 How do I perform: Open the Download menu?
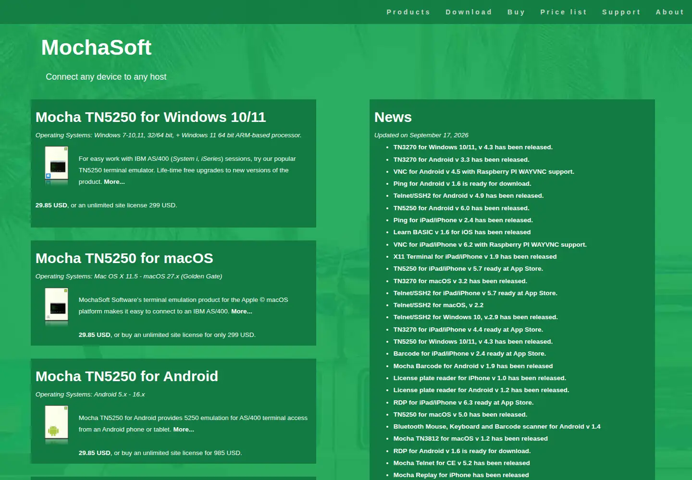469,12
